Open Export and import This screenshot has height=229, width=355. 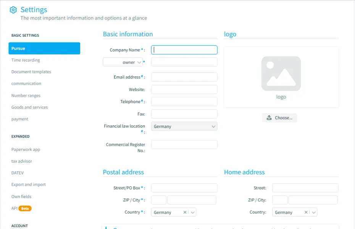pyautogui.click(x=29, y=185)
